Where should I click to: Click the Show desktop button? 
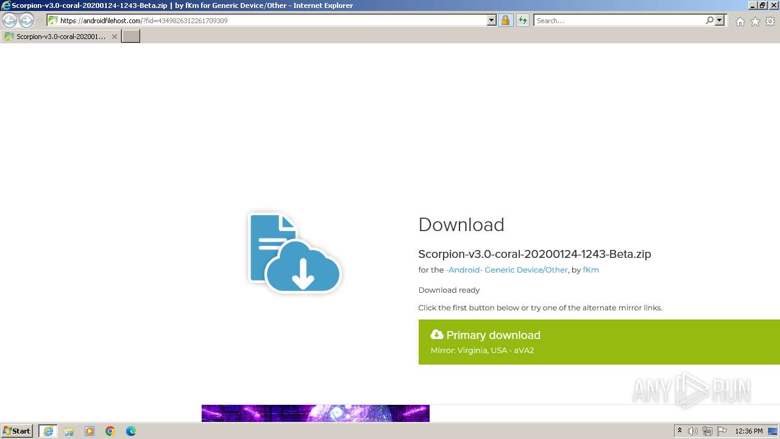(773, 431)
